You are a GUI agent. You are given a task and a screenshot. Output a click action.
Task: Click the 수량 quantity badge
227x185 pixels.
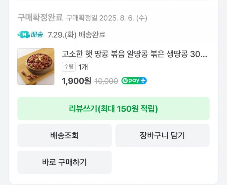(69, 67)
